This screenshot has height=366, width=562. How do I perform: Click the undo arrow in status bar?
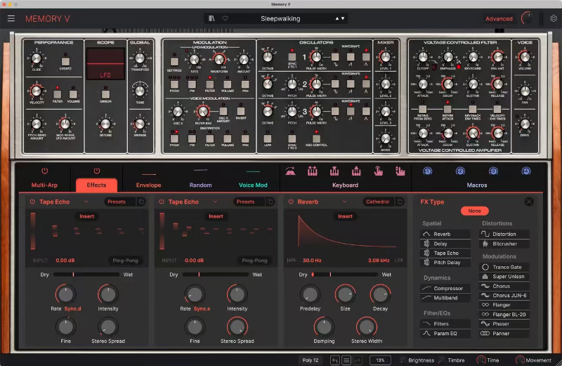[x=335, y=360]
